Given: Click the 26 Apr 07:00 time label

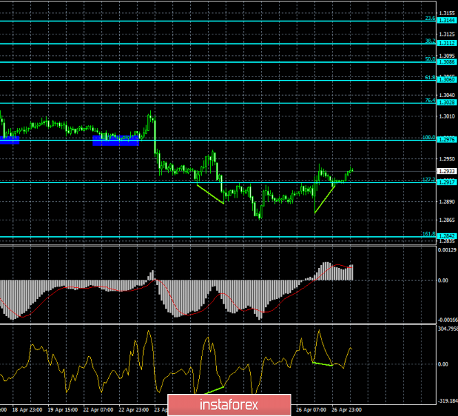Looking at the screenshot, I should 311,410.
